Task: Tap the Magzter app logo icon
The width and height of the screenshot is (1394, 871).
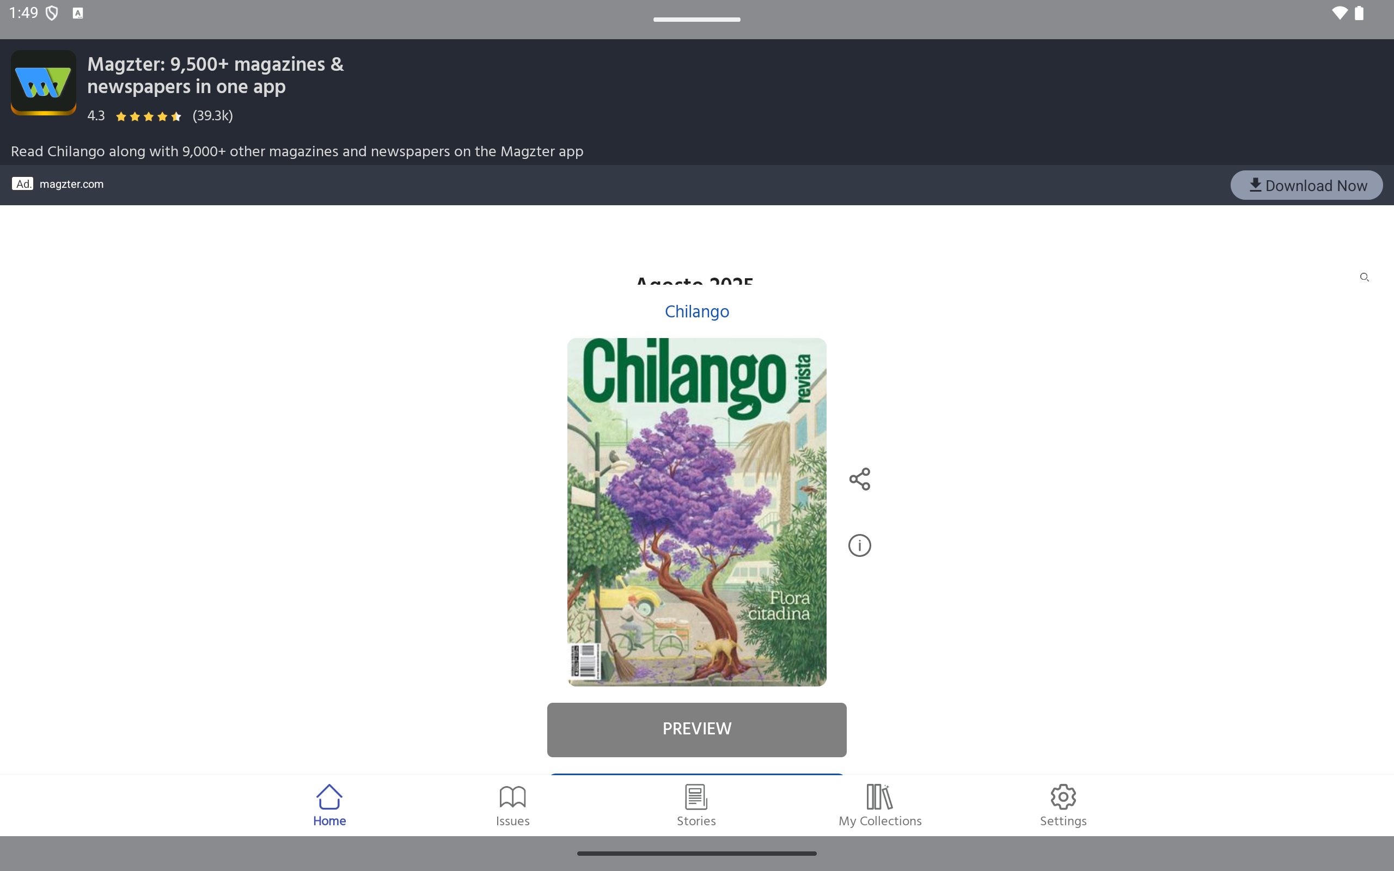Action: point(43,82)
